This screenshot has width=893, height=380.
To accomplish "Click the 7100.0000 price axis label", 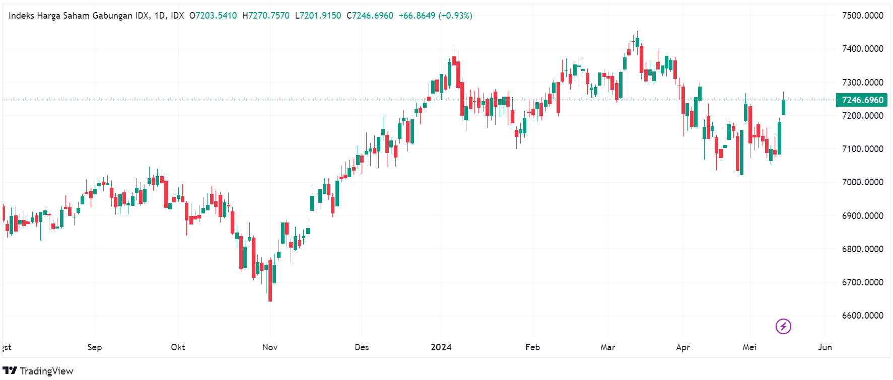I will coord(862,148).
